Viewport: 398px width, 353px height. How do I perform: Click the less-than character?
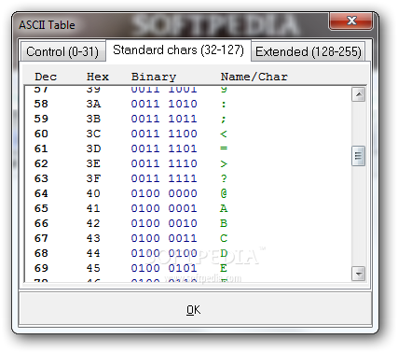coord(224,134)
